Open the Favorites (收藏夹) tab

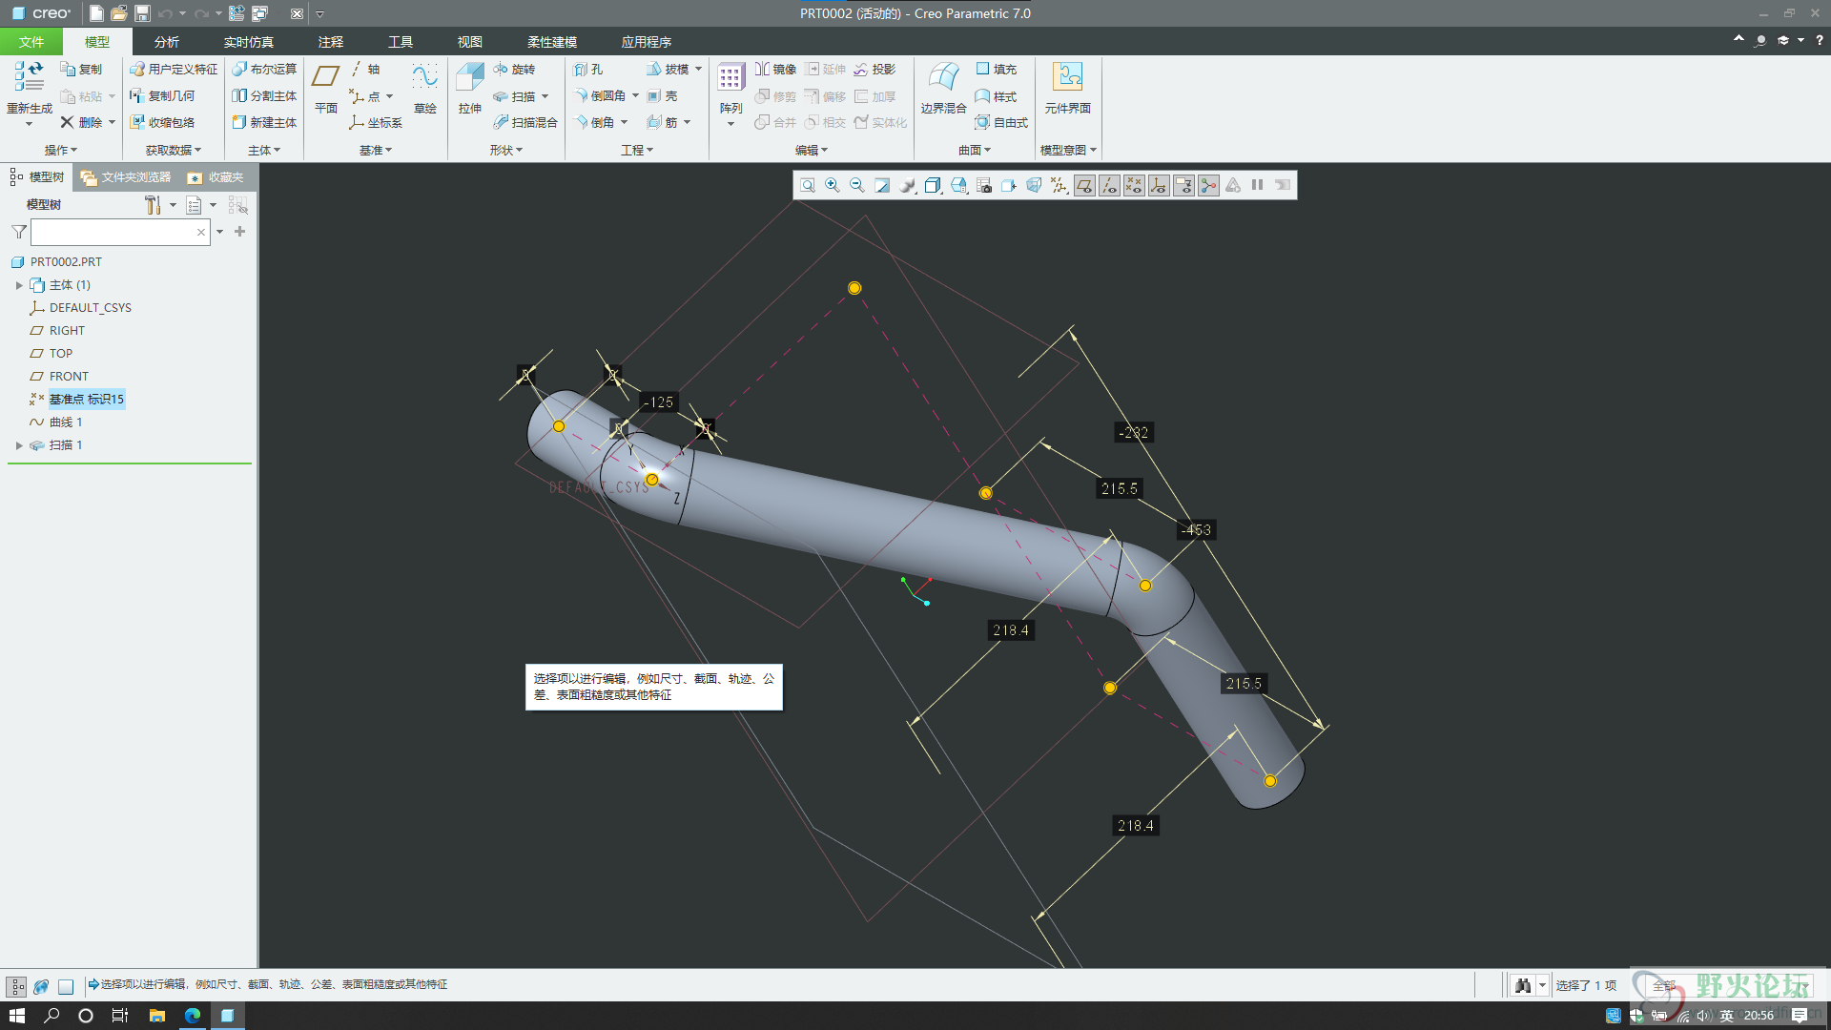216,177
